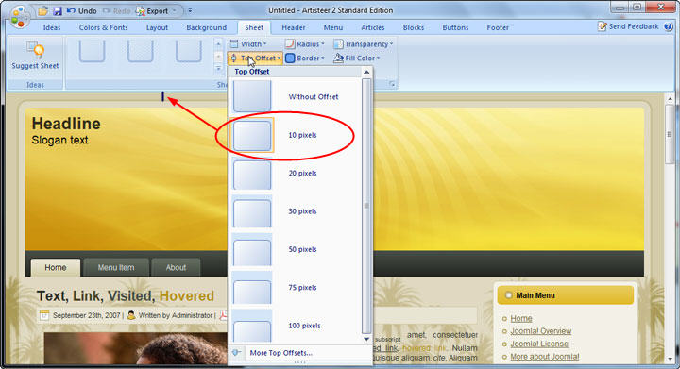Viewport: 680px width, 369px height.
Task: Click the Top Offset list scroll down arrow
Action: [x=366, y=339]
